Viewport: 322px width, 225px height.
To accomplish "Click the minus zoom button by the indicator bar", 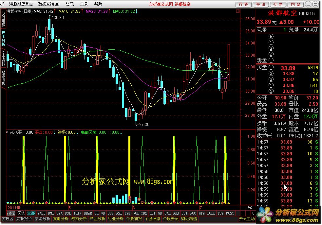I will pyautogui.click(x=248, y=213).
